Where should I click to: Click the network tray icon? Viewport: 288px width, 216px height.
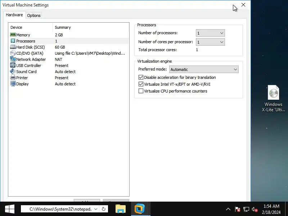click(246, 209)
